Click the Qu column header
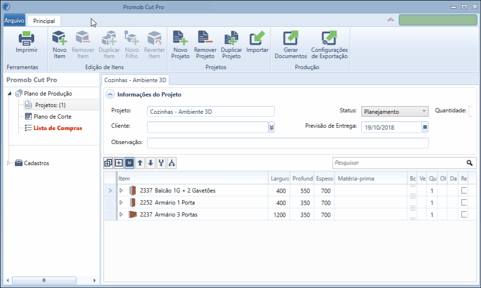 point(432,179)
